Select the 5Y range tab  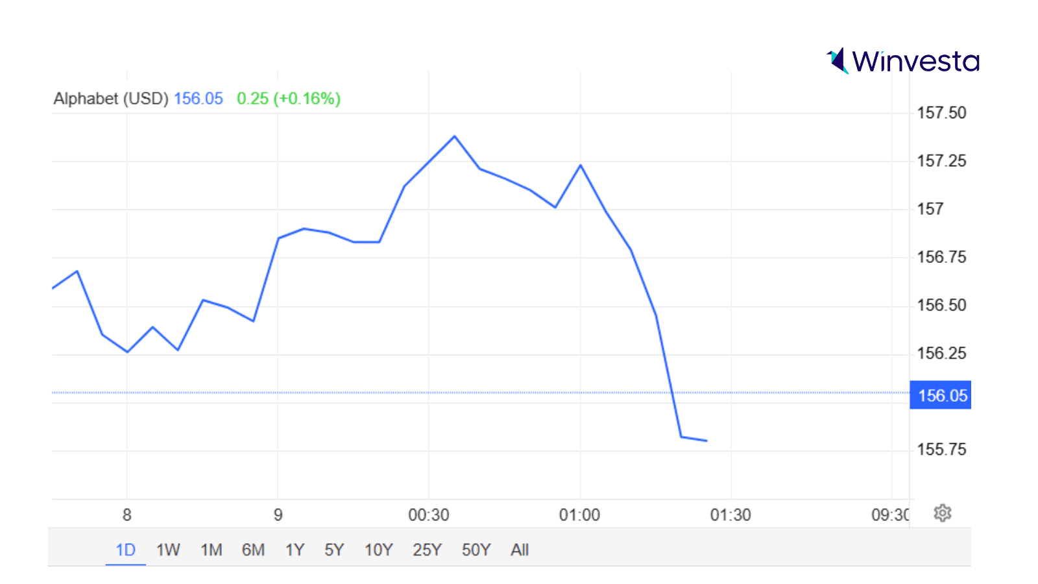point(334,550)
